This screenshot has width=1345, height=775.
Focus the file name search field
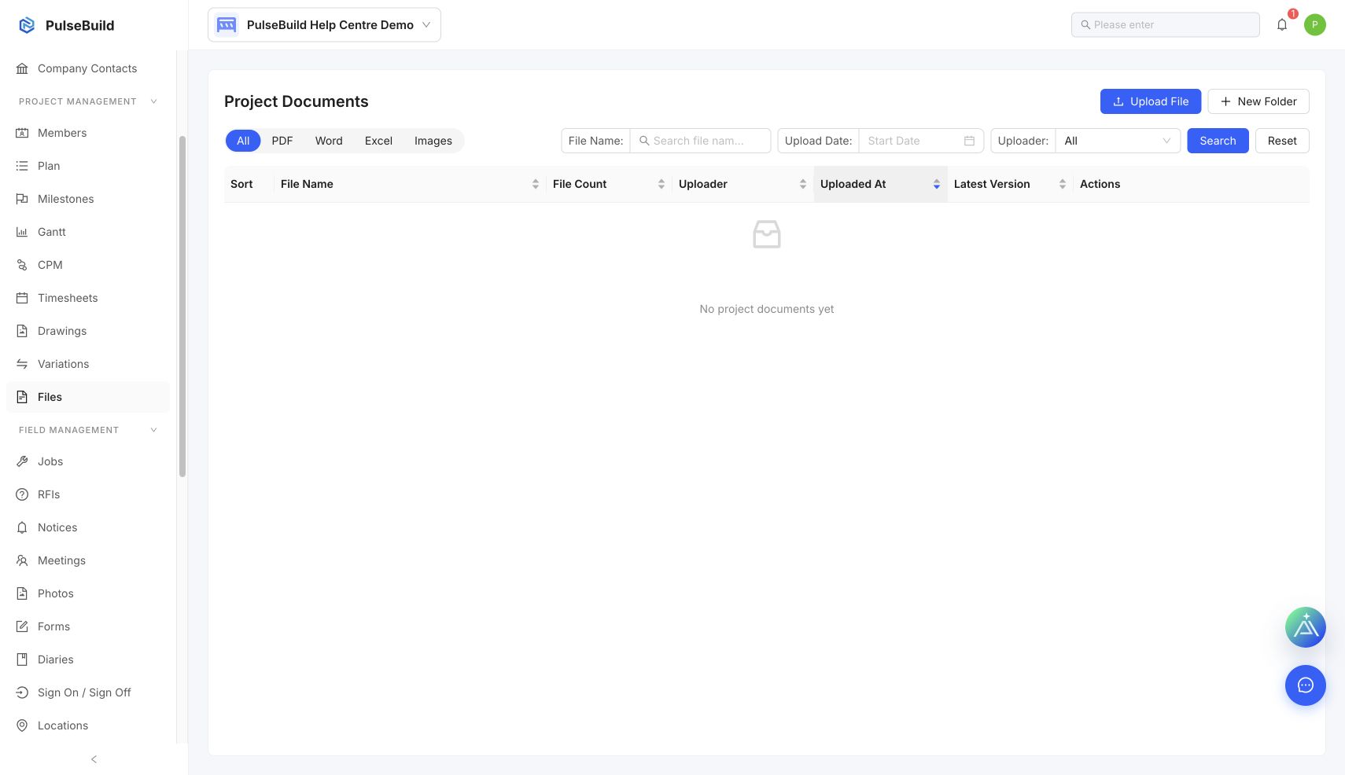tap(700, 141)
